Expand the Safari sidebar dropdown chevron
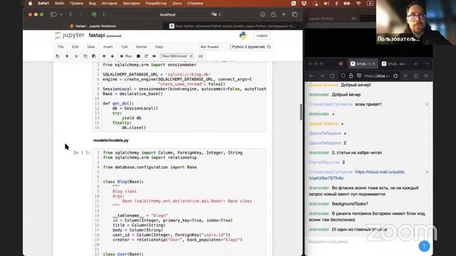The image size is (456, 256). (61, 14)
